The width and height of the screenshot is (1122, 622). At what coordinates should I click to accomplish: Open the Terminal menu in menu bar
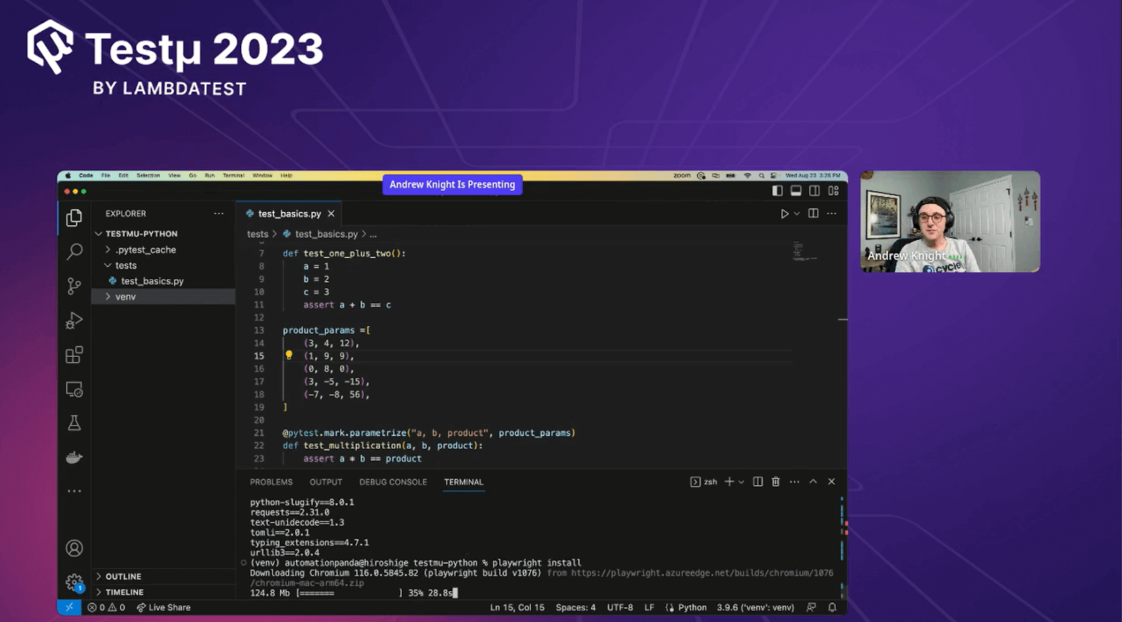234,175
